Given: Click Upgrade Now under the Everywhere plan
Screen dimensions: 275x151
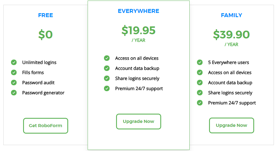Looking at the screenshot, I should 139,122.
